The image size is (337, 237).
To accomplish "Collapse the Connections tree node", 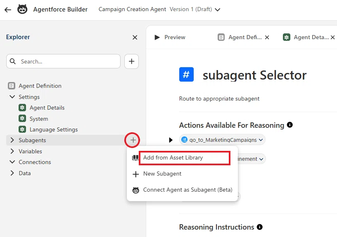I will coord(12,162).
